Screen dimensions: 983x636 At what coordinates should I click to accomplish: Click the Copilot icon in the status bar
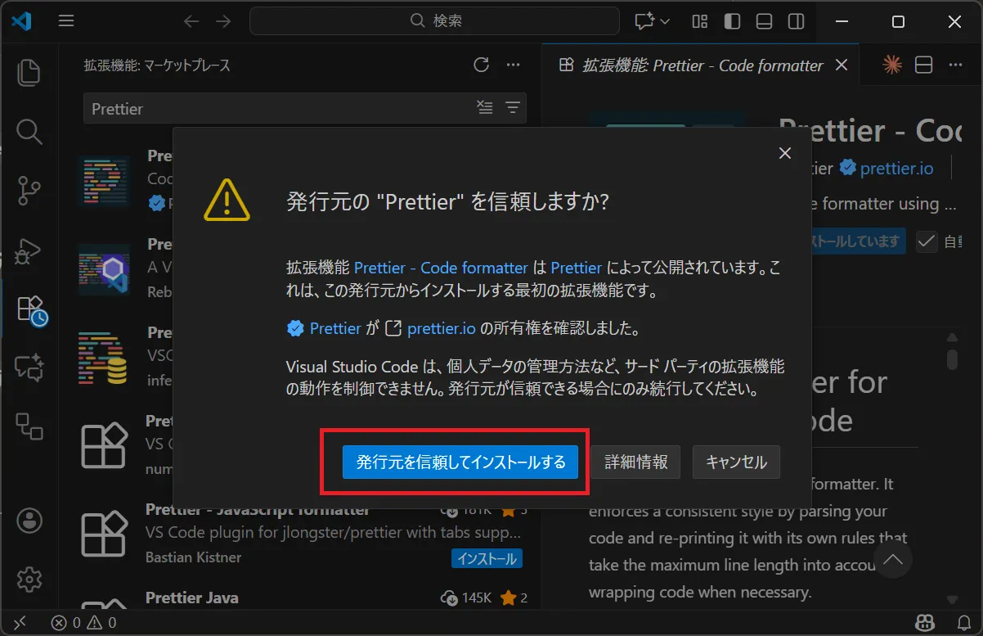(x=924, y=622)
